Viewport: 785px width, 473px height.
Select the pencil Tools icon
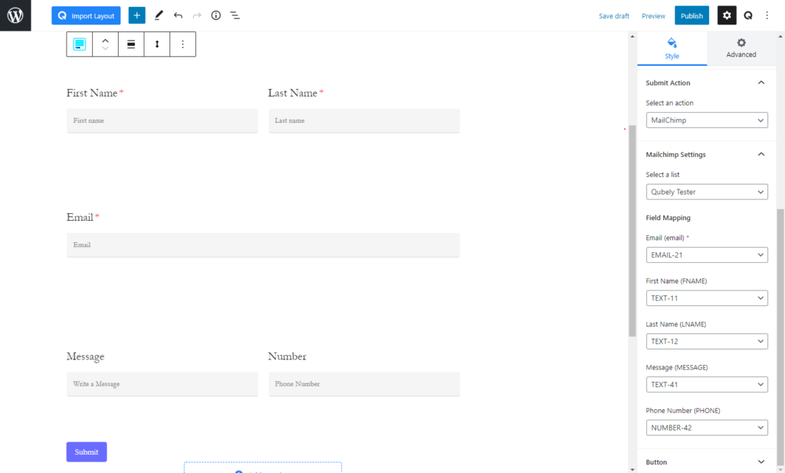tap(159, 15)
